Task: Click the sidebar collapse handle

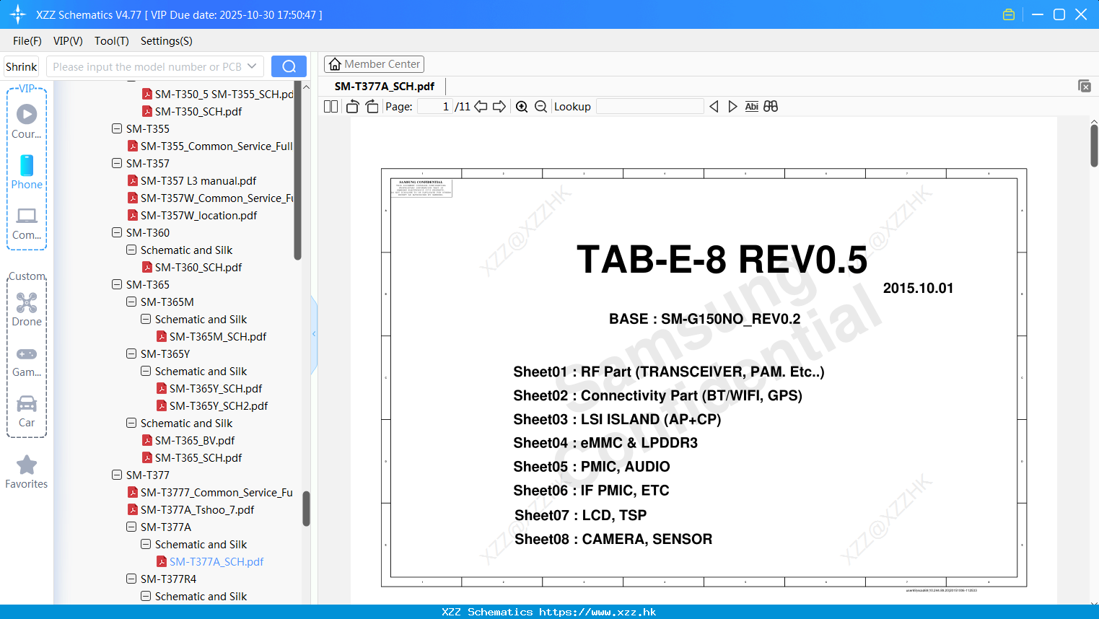Action: coord(314,333)
